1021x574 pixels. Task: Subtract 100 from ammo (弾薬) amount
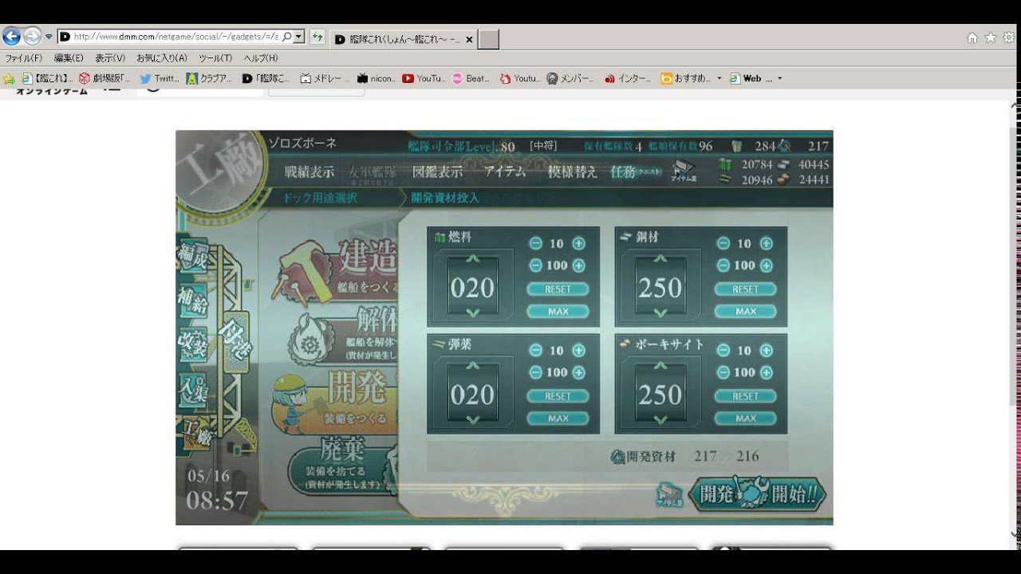[x=535, y=372]
